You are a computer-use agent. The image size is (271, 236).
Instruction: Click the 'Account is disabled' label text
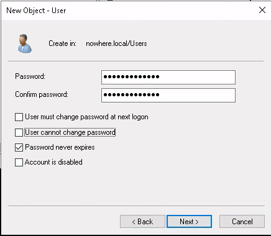point(53,162)
